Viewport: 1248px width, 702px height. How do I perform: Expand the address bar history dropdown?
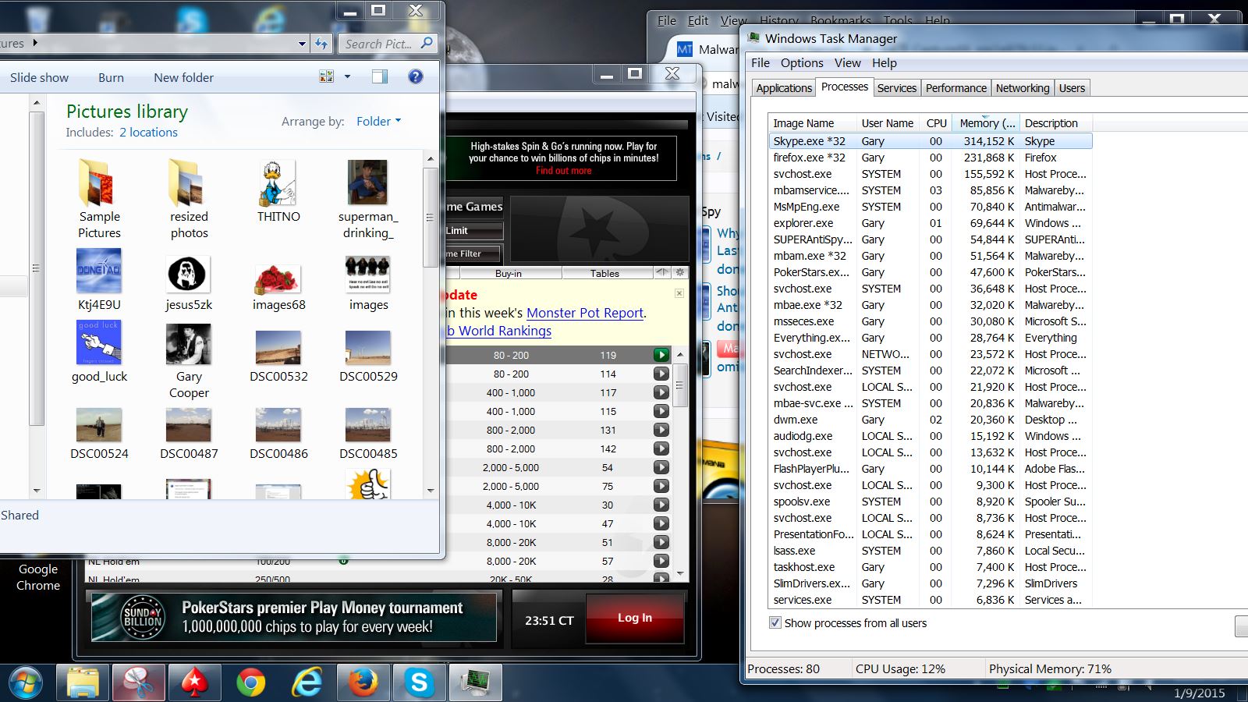302,44
